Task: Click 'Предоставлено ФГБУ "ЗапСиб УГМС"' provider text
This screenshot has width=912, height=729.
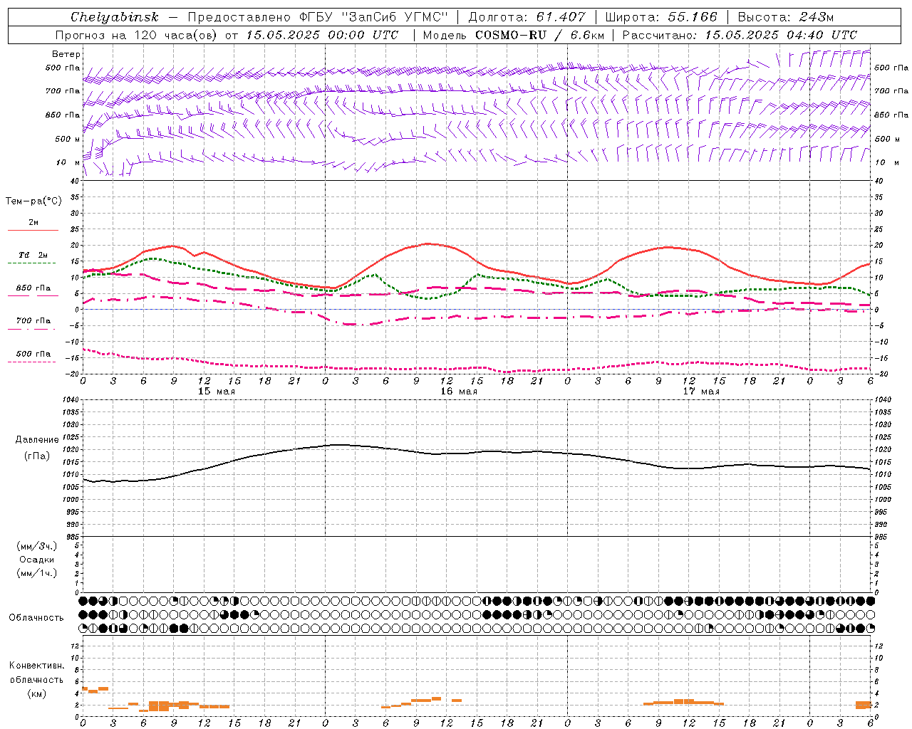Action: click(x=316, y=17)
